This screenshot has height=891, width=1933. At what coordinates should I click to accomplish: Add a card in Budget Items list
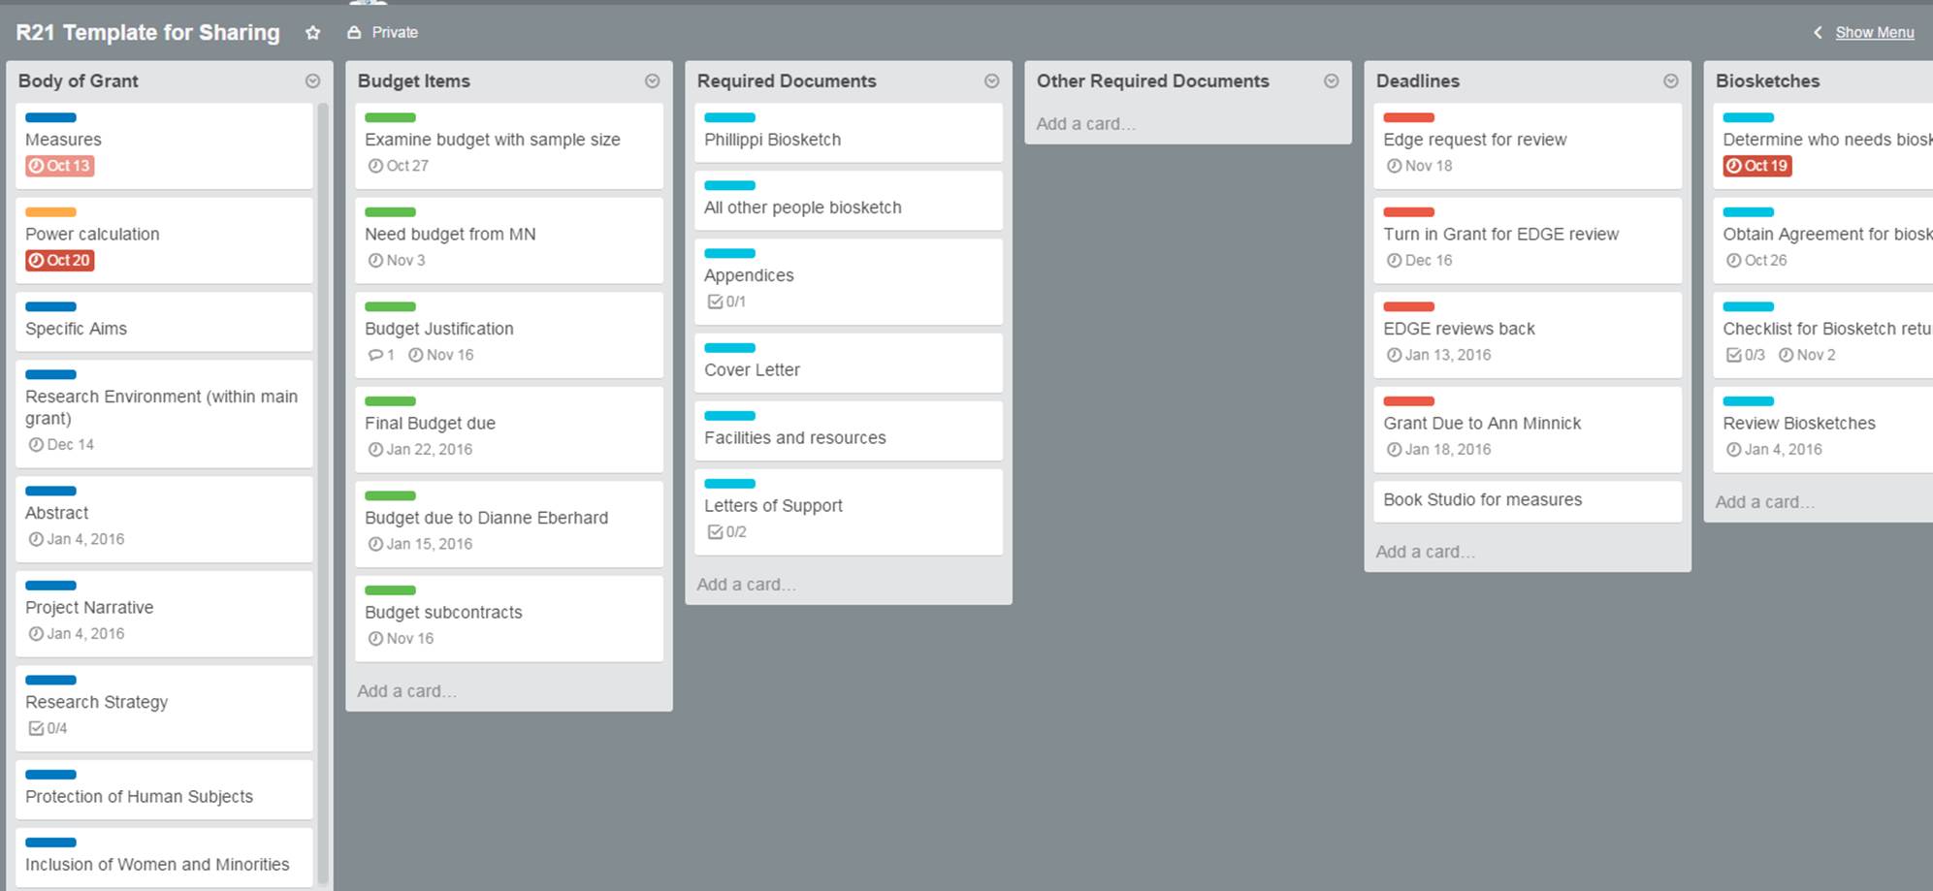(406, 691)
